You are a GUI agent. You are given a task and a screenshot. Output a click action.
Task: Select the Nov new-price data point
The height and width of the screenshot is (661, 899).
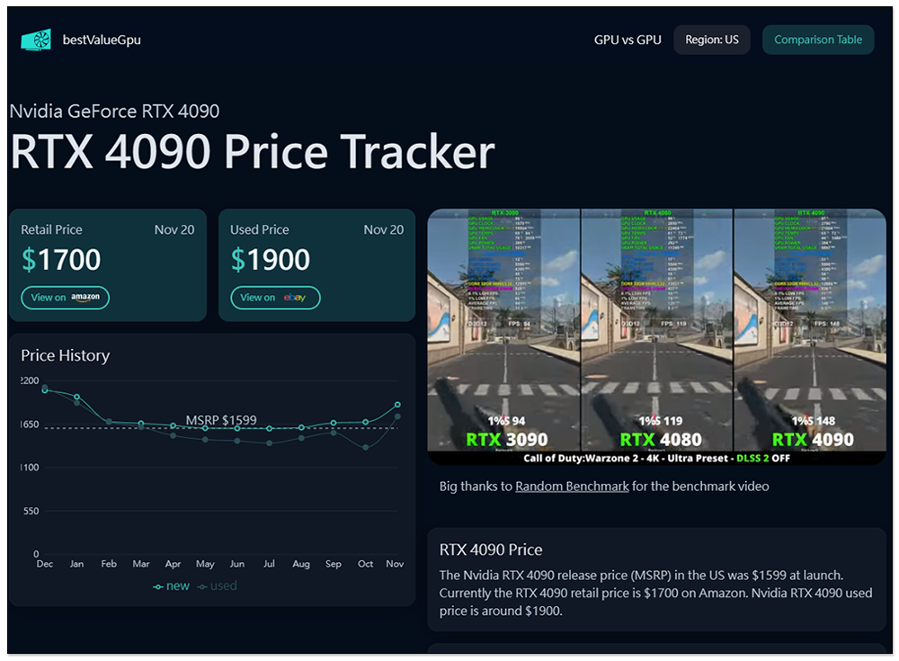click(397, 405)
